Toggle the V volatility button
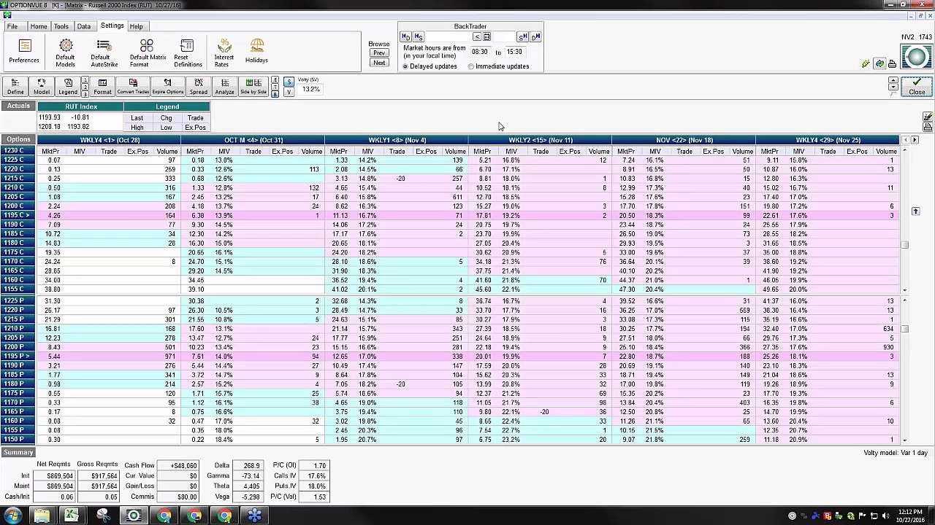 pyautogui.click(x=289, y=92)
